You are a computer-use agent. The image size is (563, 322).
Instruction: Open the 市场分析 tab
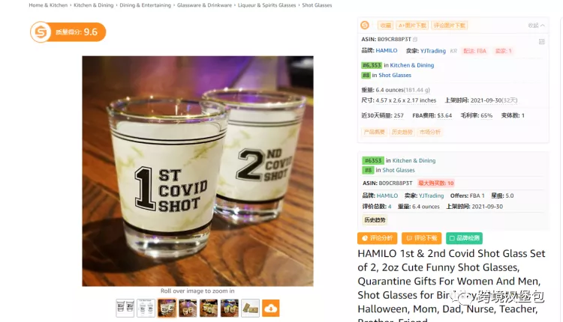pyautogui.click(x=430, y=132)
